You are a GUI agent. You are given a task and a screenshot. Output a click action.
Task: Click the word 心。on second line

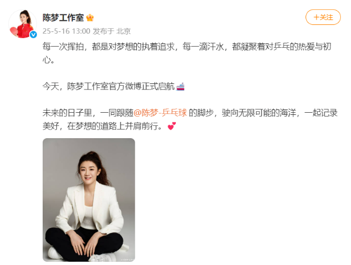[48, 60]
